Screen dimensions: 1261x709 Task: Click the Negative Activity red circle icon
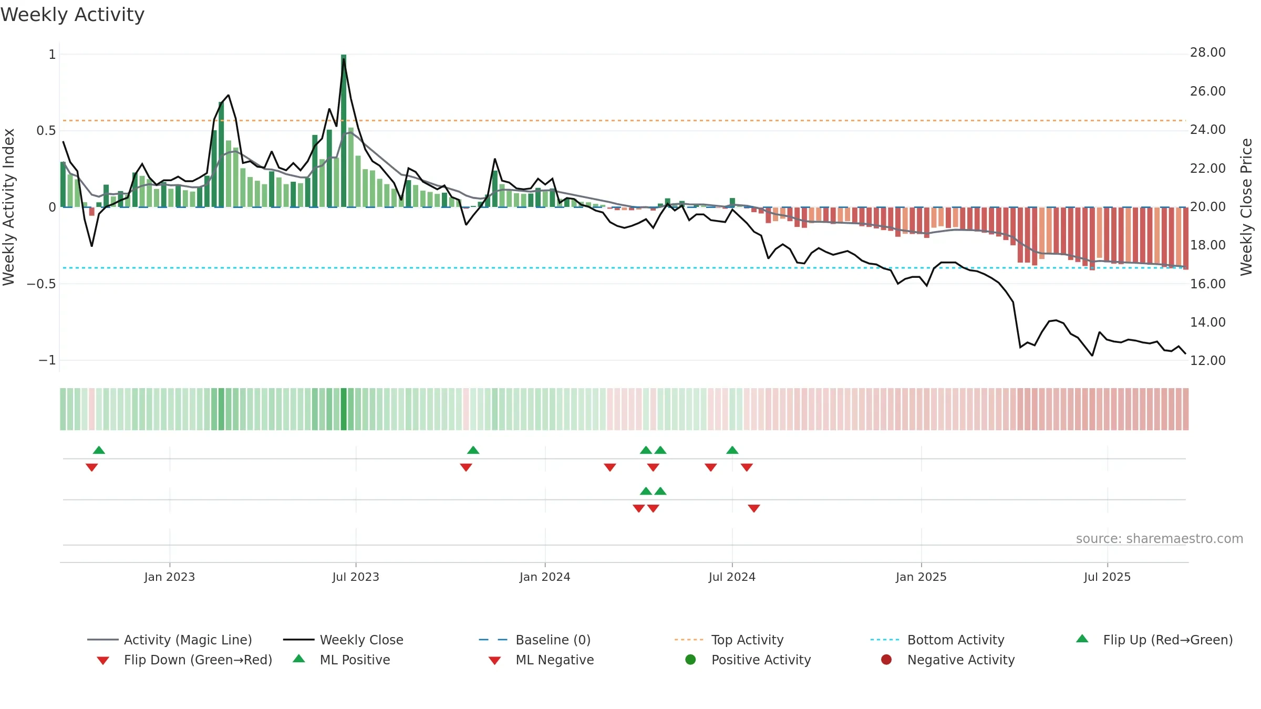click(x=886, y=660)
